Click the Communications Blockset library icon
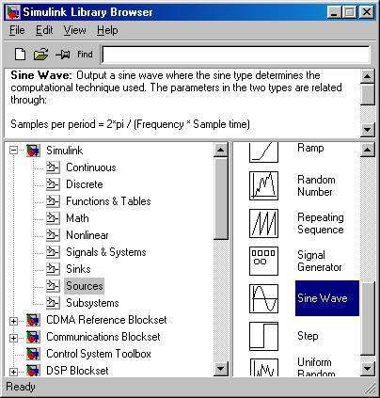This screenshot has width=380, height=398. 33,337
